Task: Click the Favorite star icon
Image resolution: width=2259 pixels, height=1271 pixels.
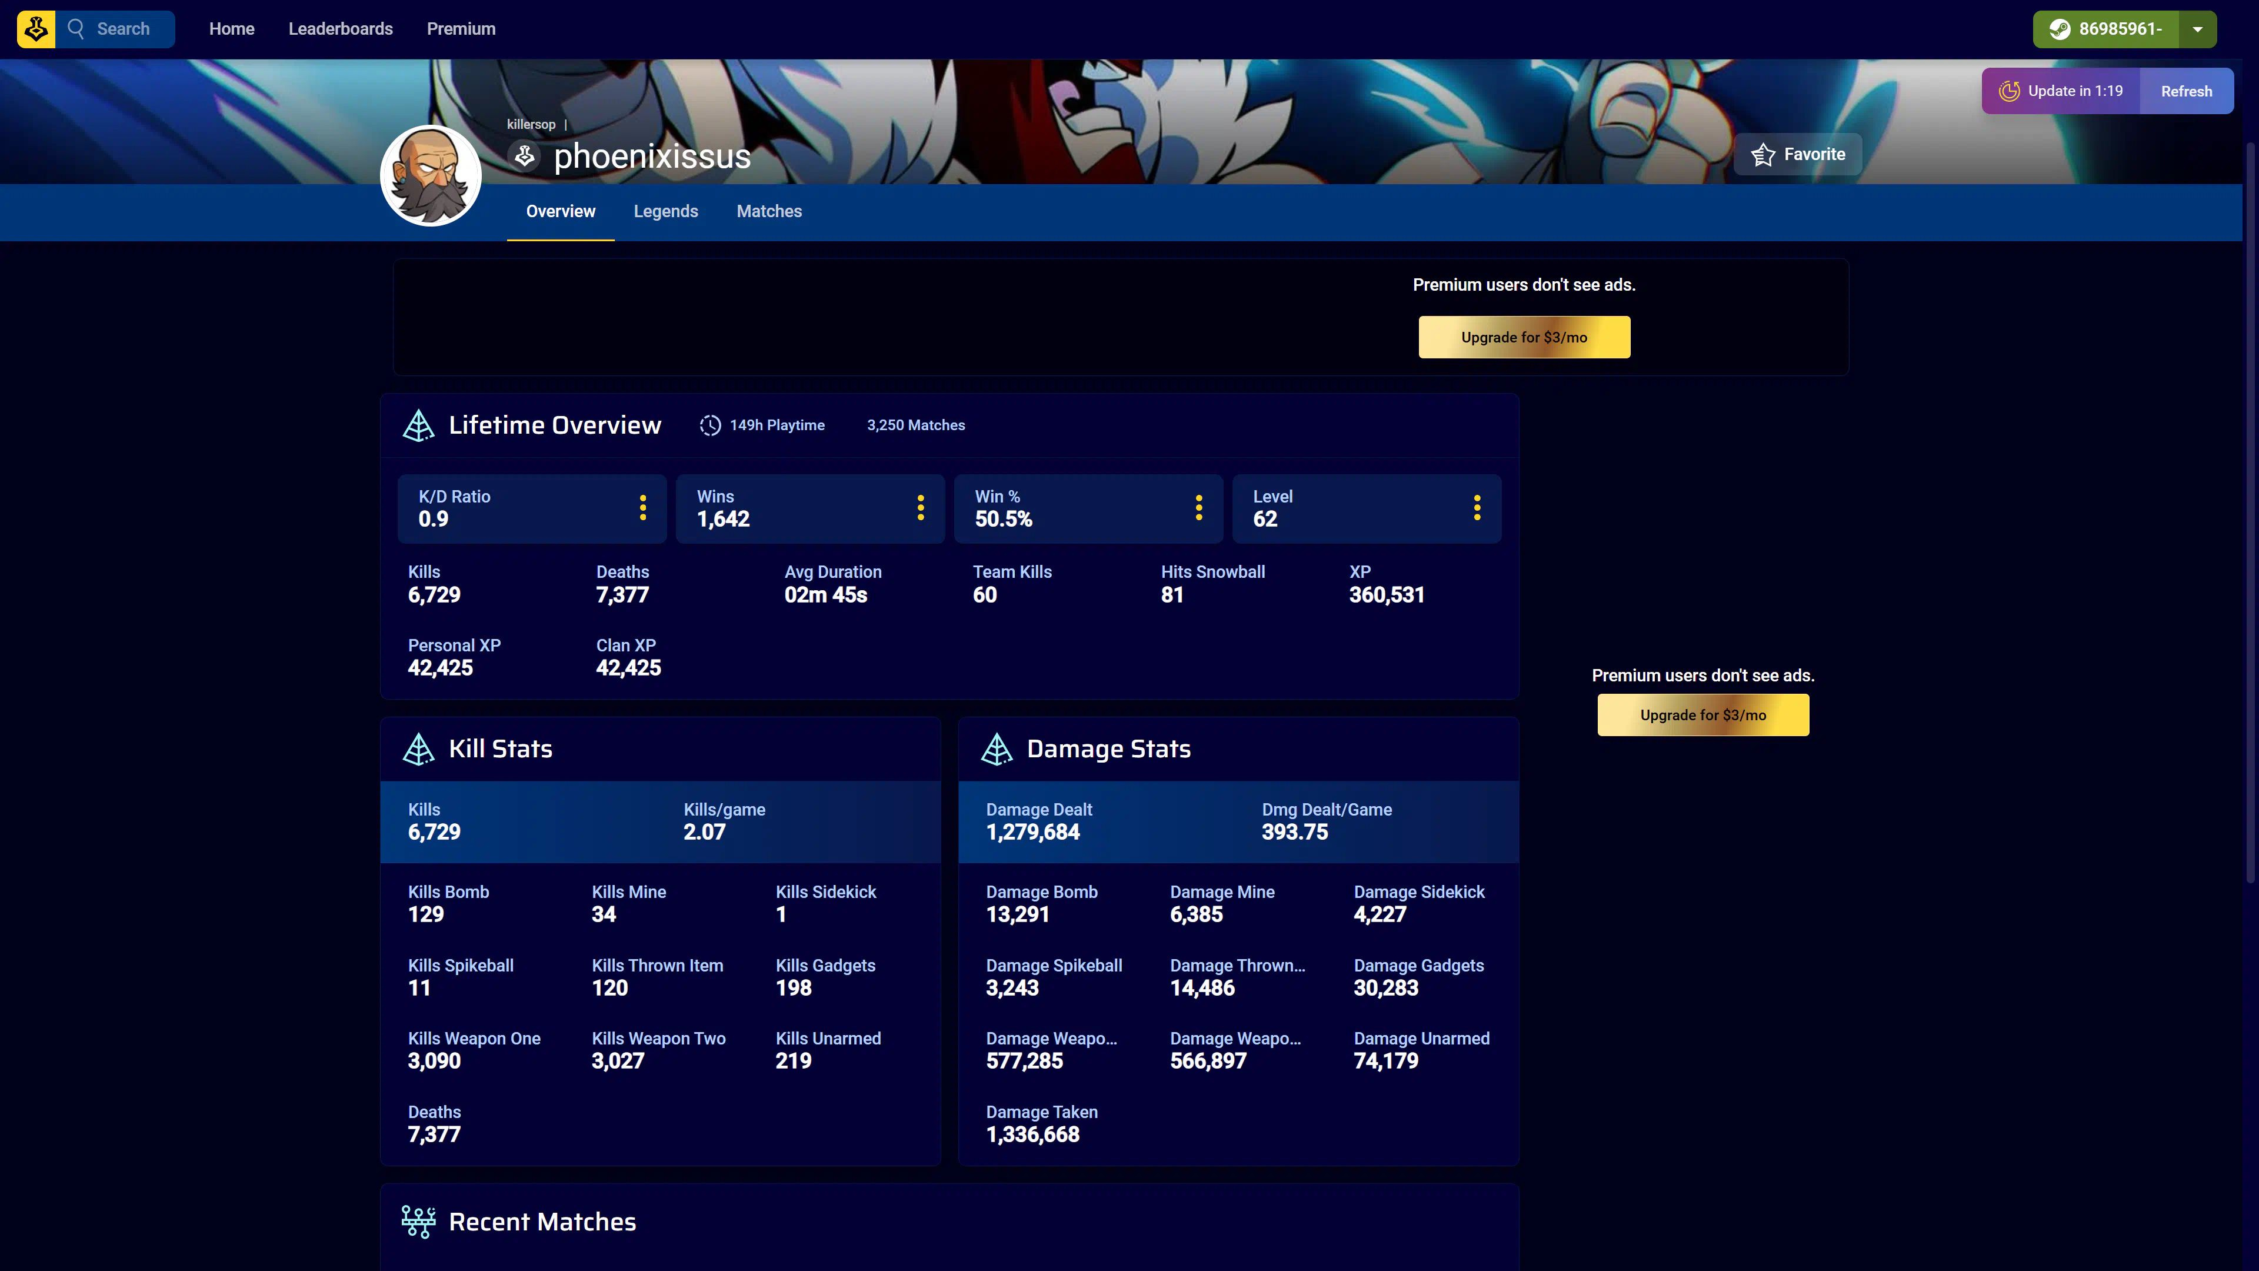Action: 1762,154
